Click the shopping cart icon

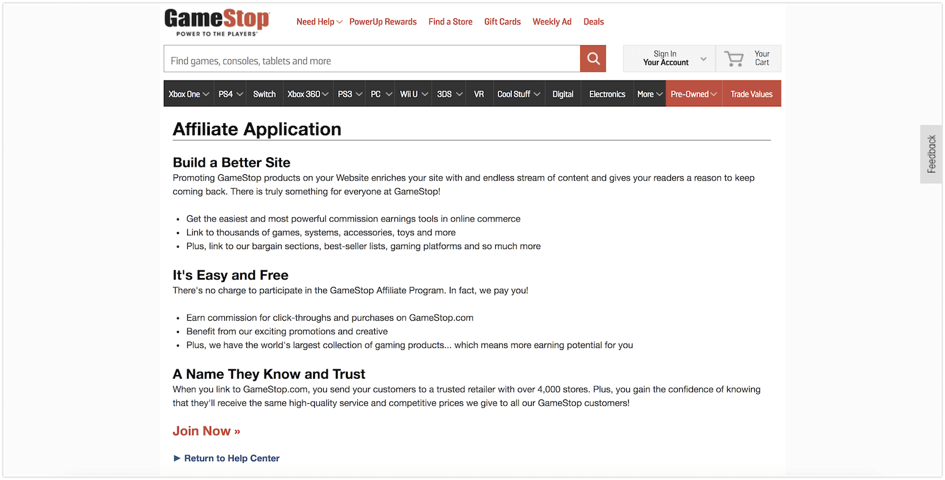(x=734, y=59)
